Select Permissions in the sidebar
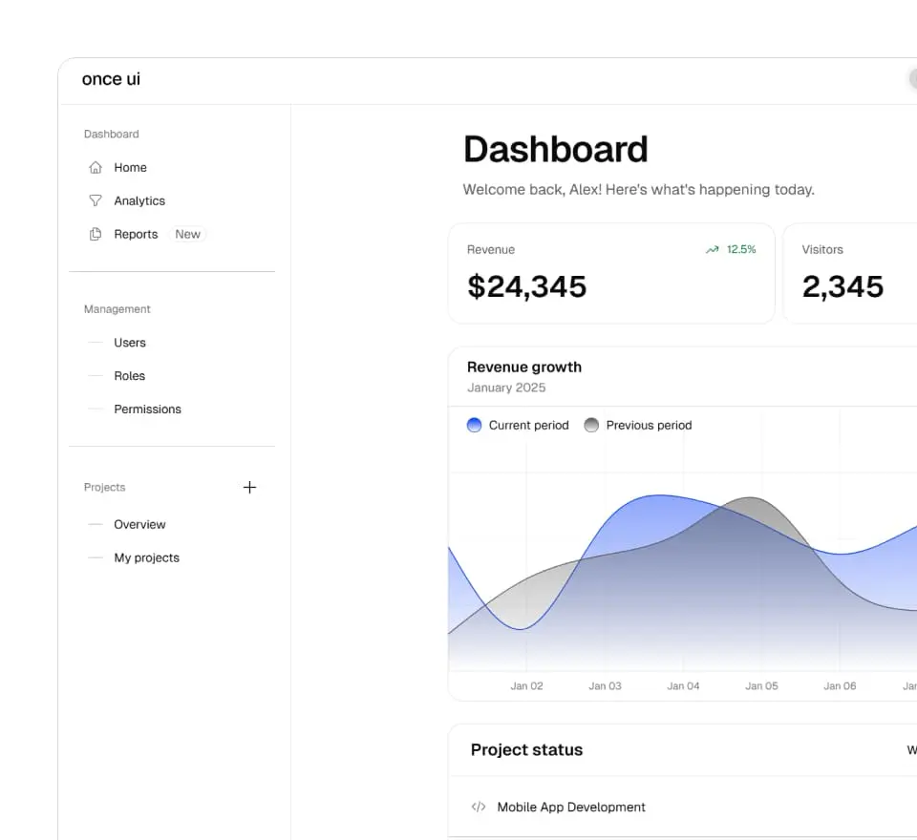 coord(147,409)
